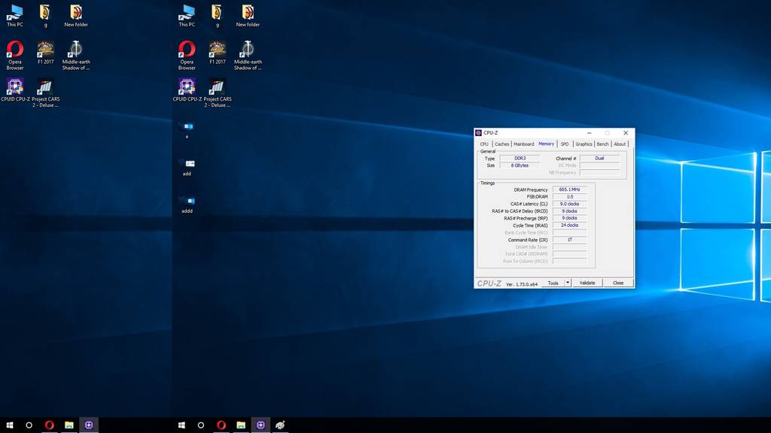Click the CPU-Z logo icon in the title bar
Screen dimensions: 771x433
(x=479, y=133)
